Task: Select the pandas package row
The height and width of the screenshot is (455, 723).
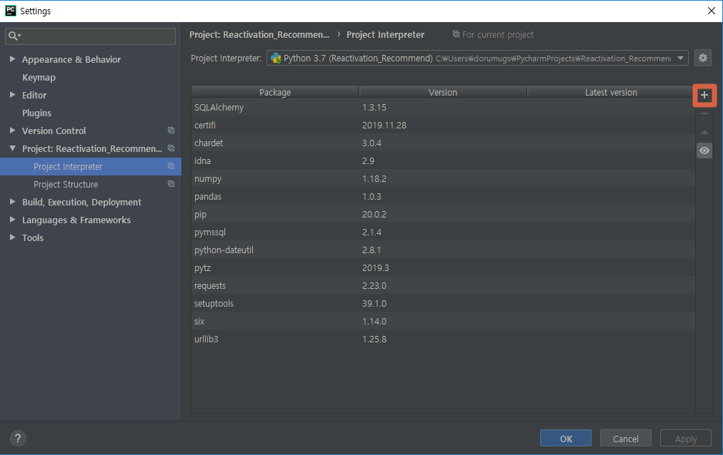Action: (443, 196)
